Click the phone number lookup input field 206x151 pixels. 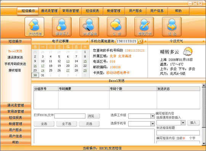127,41
